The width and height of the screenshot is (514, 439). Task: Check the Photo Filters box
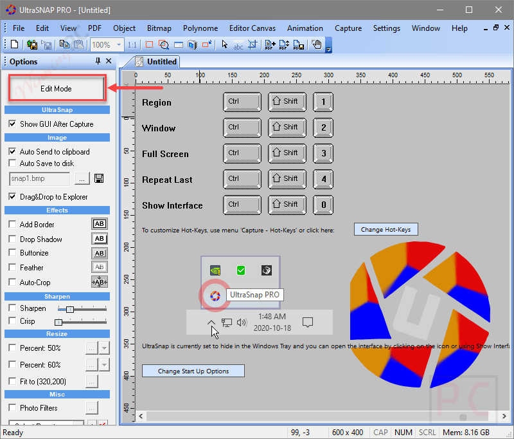point(12,407)
